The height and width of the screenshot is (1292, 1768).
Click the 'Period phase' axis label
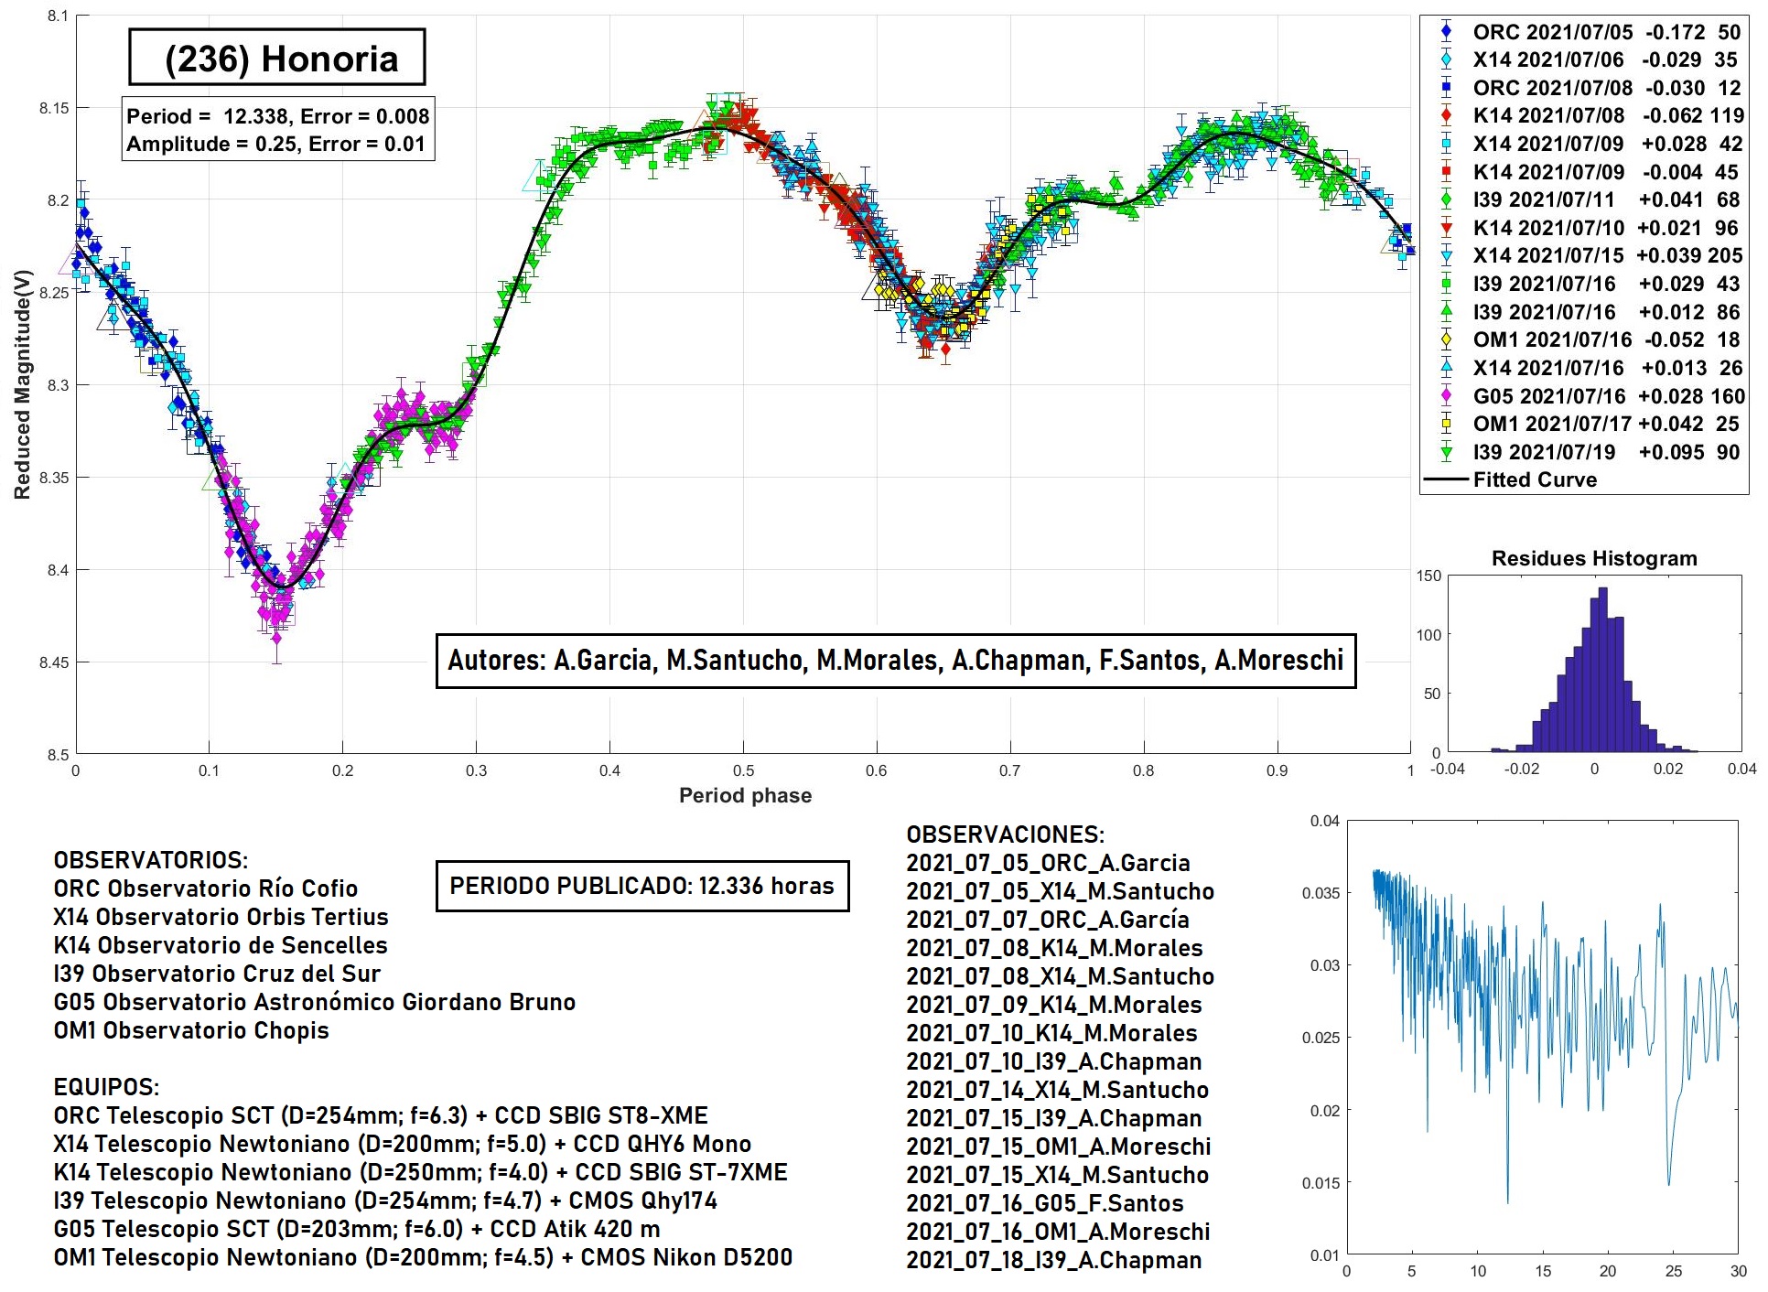click(x=745, y=795)
